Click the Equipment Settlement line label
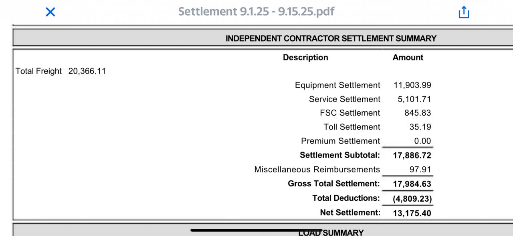This screenshot has width=513, height=236. (337, 85)
